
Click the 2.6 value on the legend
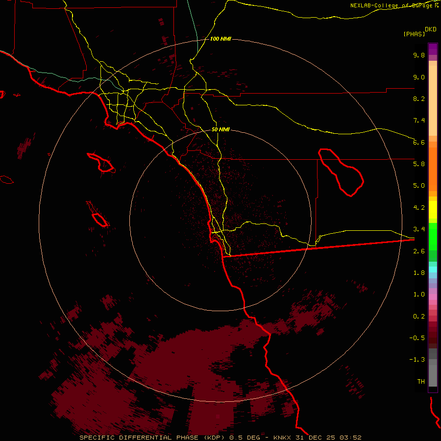[x=419, y=251]
